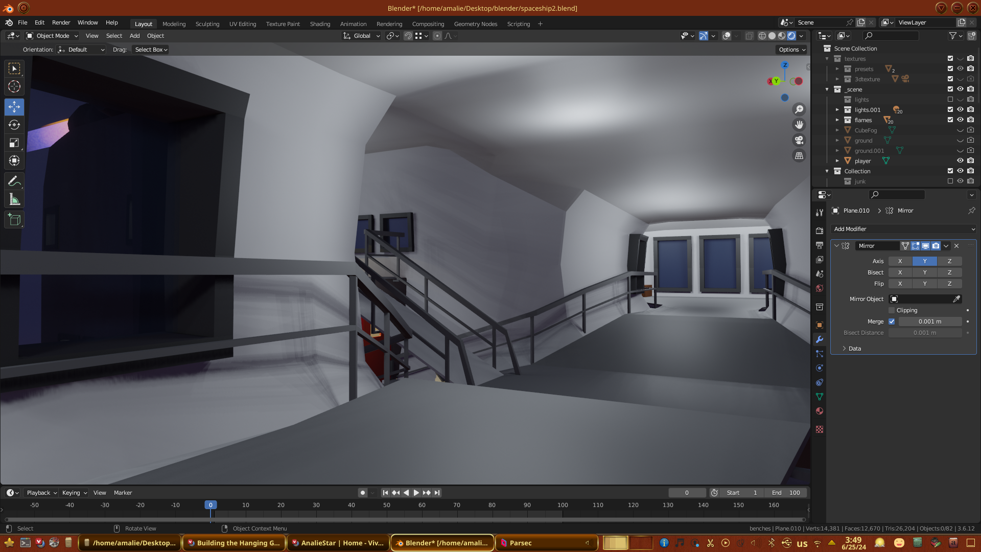981x552 pixels.
Task: Switch to rendered viewport shading
Action: (x=791, y=36)
